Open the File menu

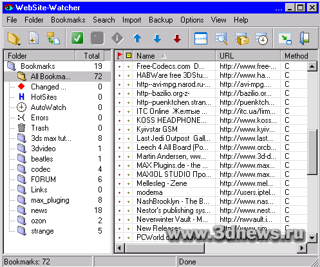tap(12, 20)
